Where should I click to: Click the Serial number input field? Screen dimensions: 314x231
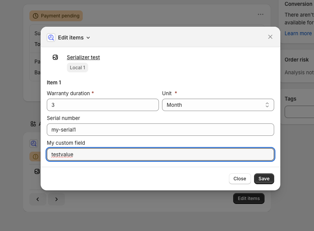pyautogui.click(x=160, y=130)
